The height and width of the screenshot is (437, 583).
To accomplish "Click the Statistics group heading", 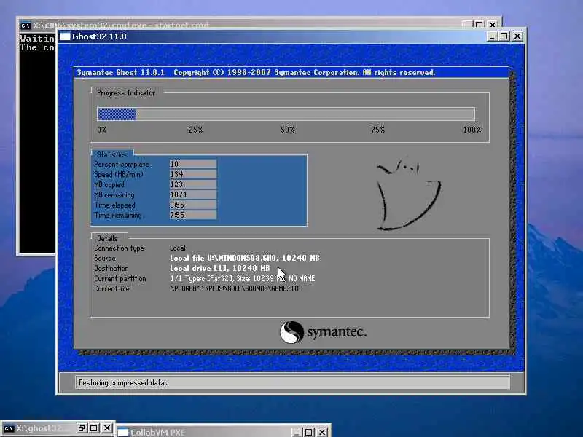I will pyautogui.click(x=112, y=154).
